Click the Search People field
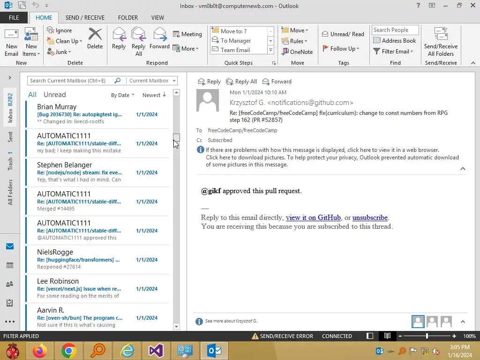This screenshot has height=360, width=480. click(x=395, y=30)
